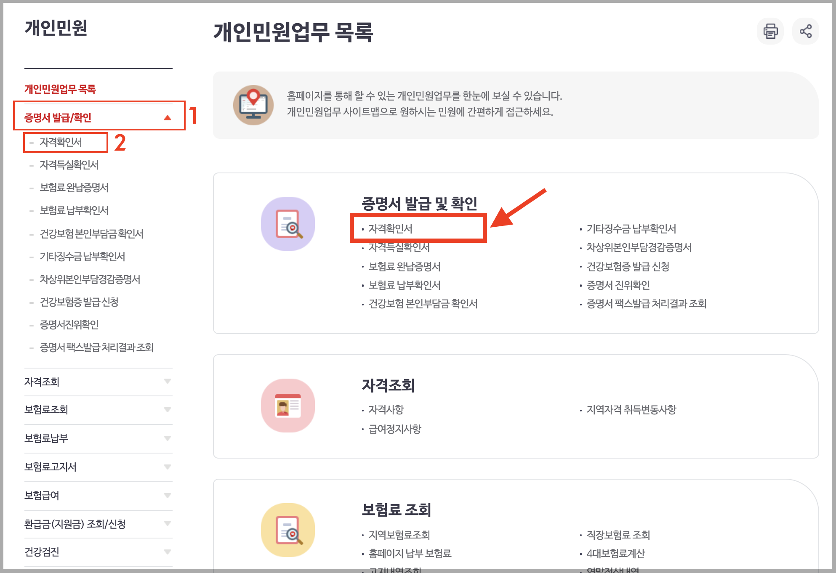Expand 환급금(지원금) 조회/신청 menu arrow

tap(167, 524)
